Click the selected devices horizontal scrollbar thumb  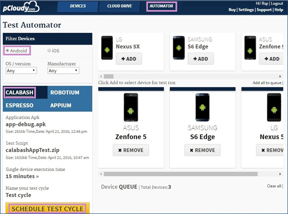point(181,174)
